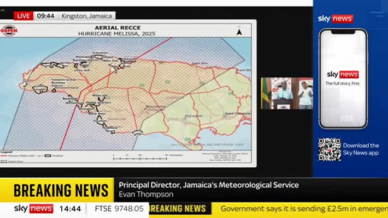388x218 pixels.
Task: Click the FTSE 9748.05 market ticker
Action: [x=119, y=209]
